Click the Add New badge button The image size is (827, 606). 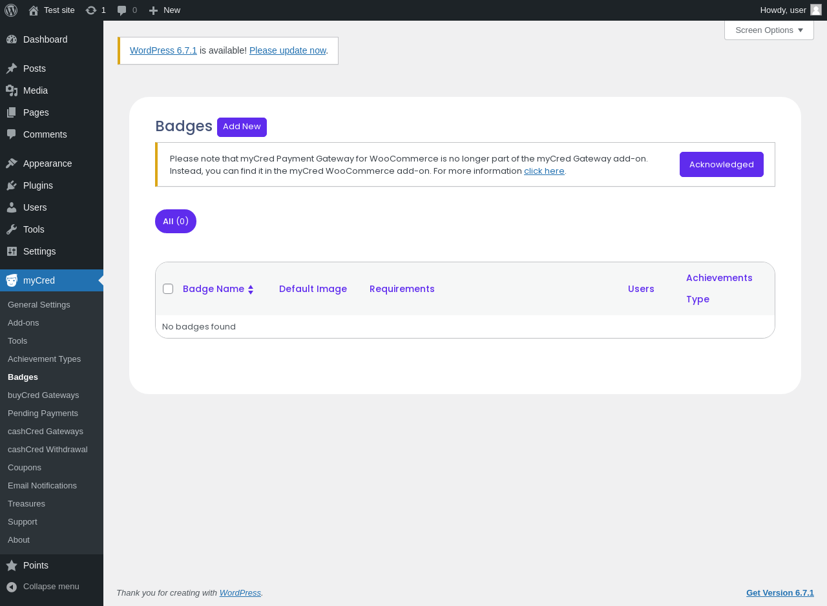pos(242,127)
